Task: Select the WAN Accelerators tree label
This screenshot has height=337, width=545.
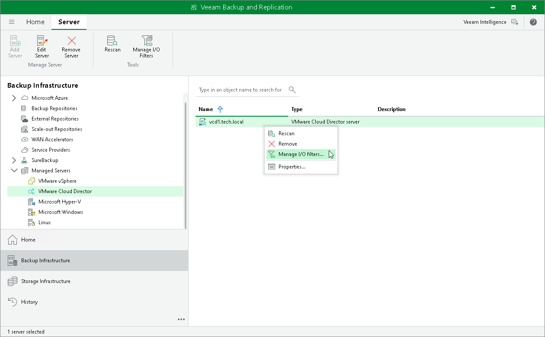Action: coord(52,140)
